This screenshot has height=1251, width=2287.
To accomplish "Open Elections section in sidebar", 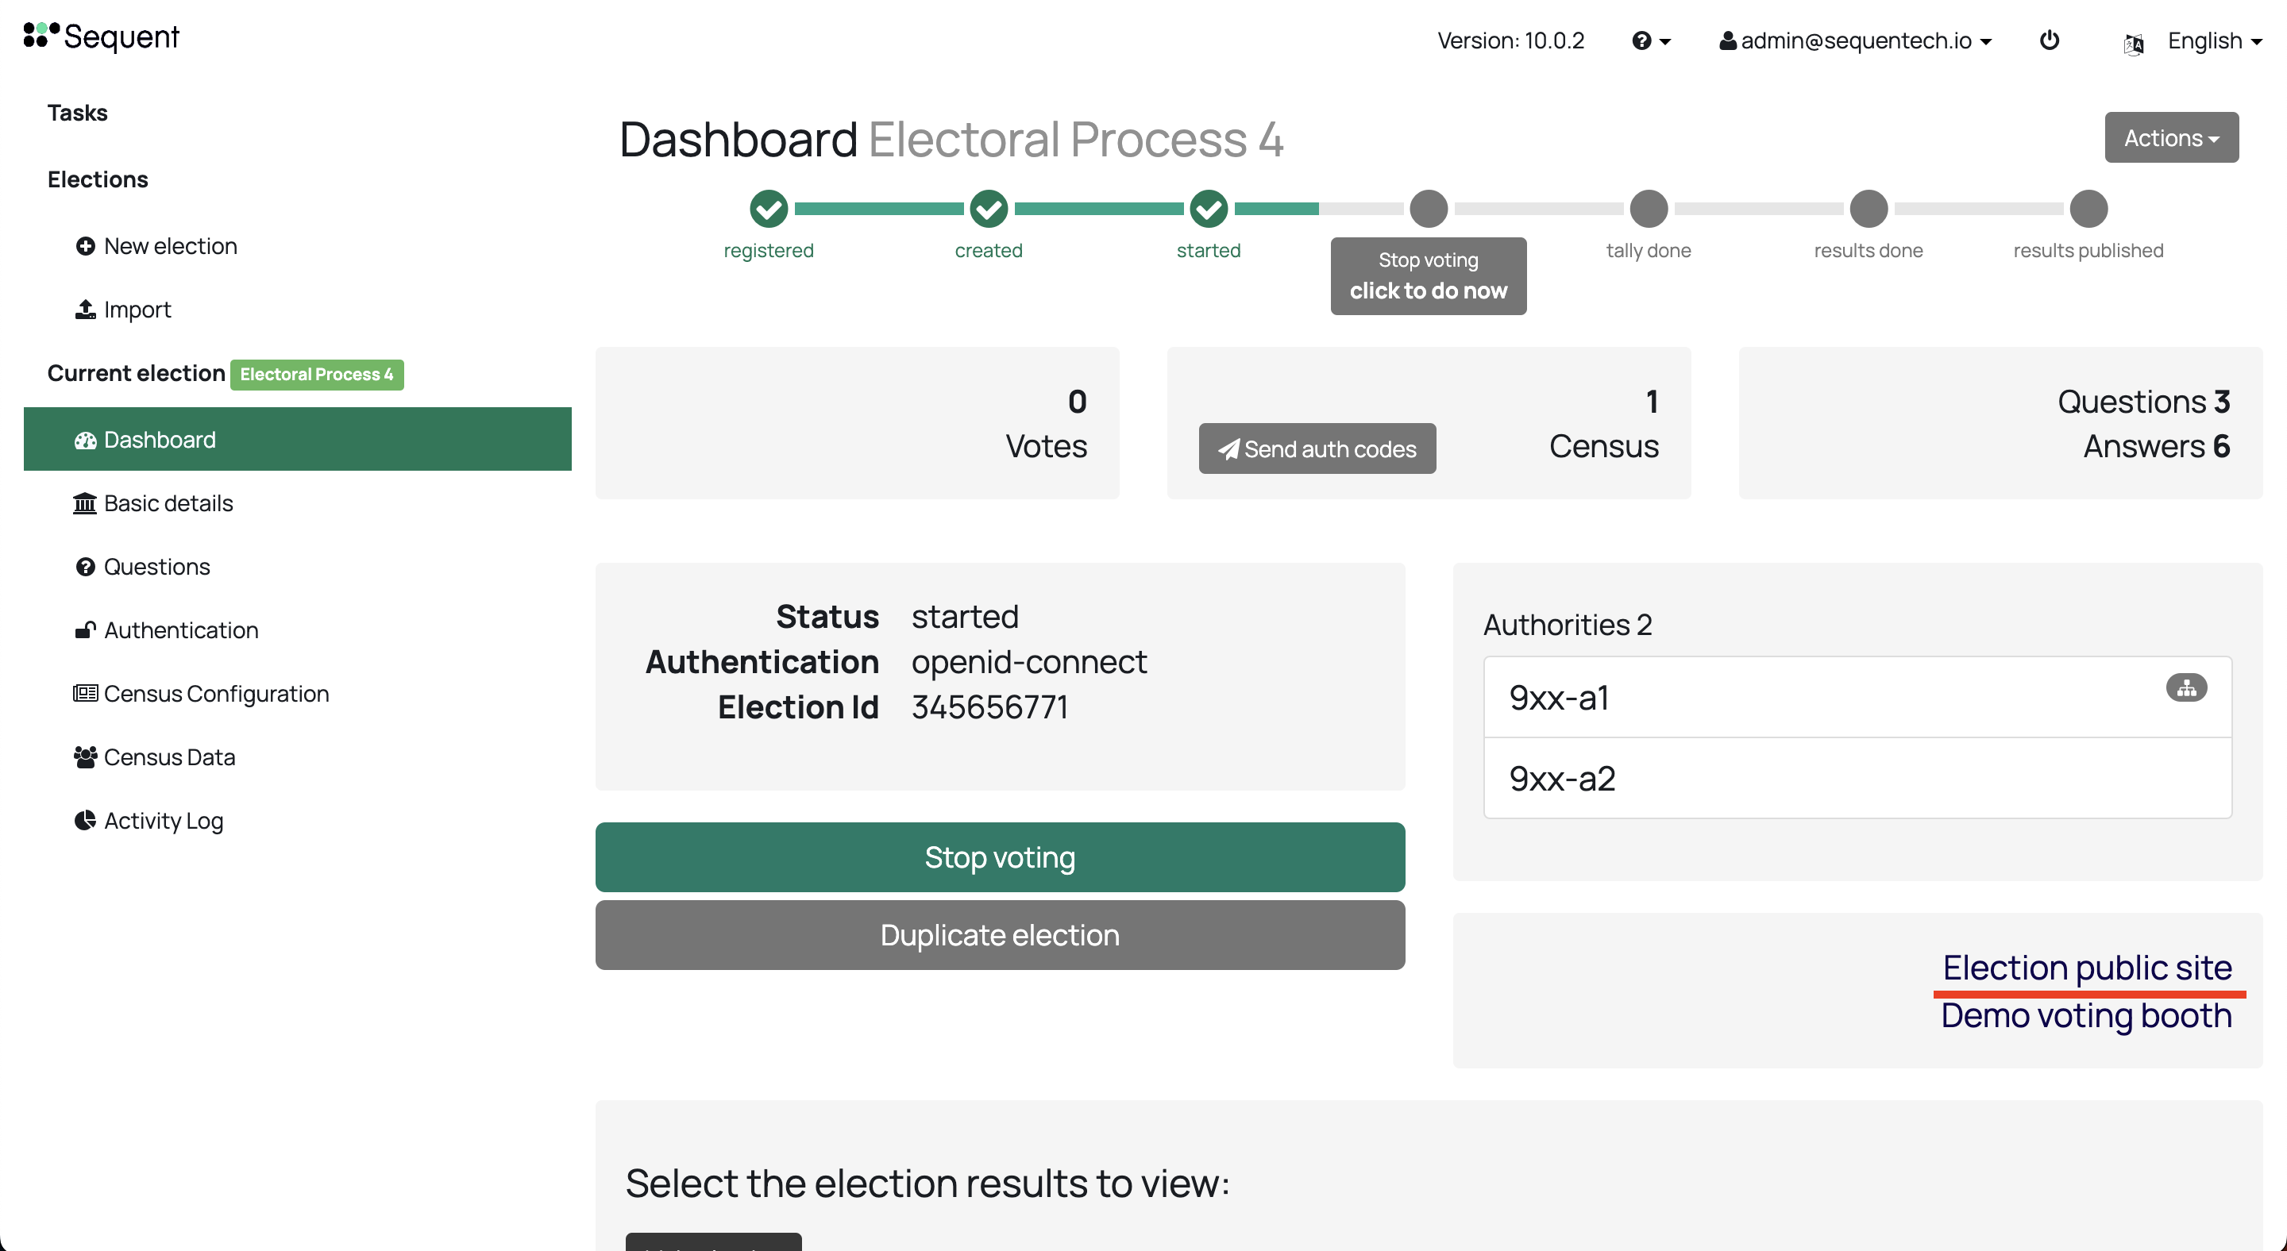I will (98, 179).
